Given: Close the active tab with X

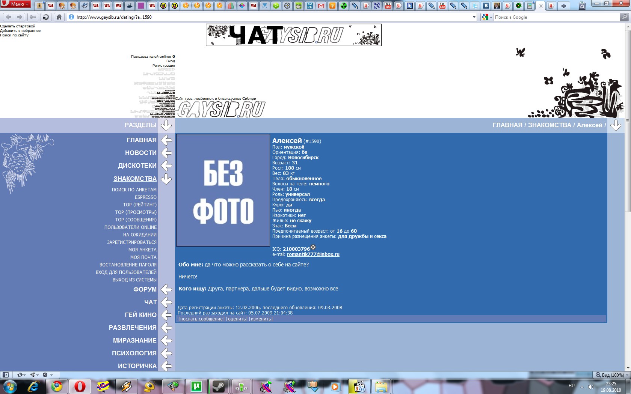Looking at the screenshot, I should point(541,6).
